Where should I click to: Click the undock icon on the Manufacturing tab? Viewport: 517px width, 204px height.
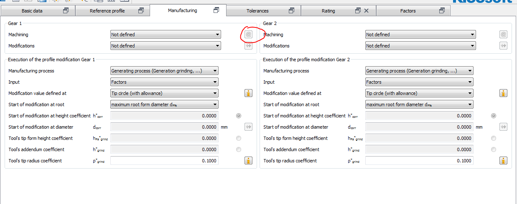(x=216, y=10)
